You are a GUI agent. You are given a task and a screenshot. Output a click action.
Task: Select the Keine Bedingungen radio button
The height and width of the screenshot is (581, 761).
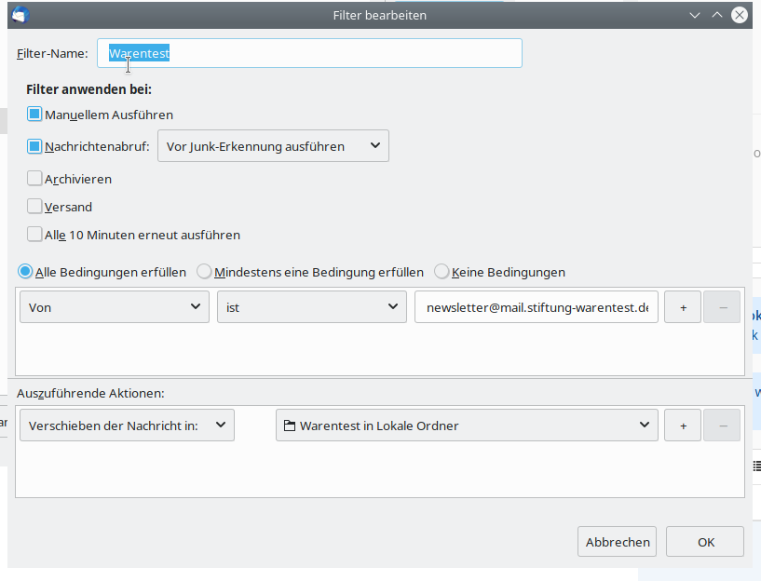[442, 272]
